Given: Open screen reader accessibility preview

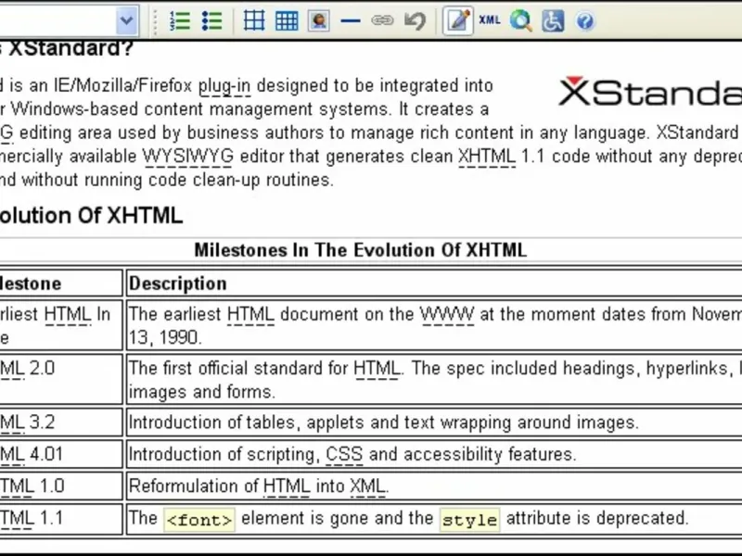Looking at the screenshot, I should tap(553, 20).
